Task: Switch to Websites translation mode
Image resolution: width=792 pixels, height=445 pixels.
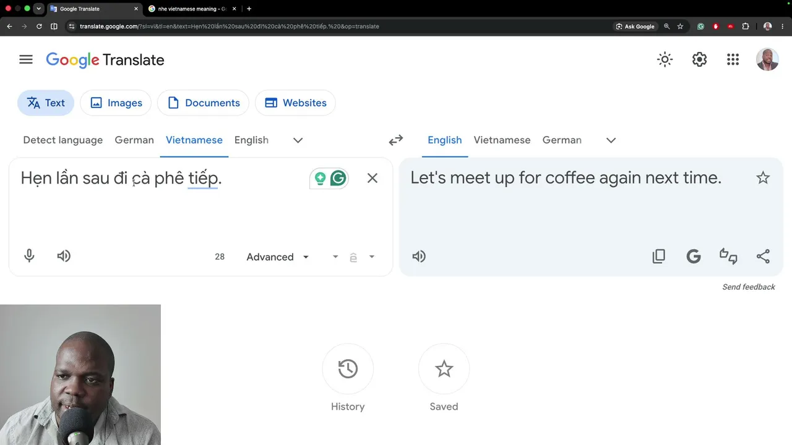Action: (295, 103)
